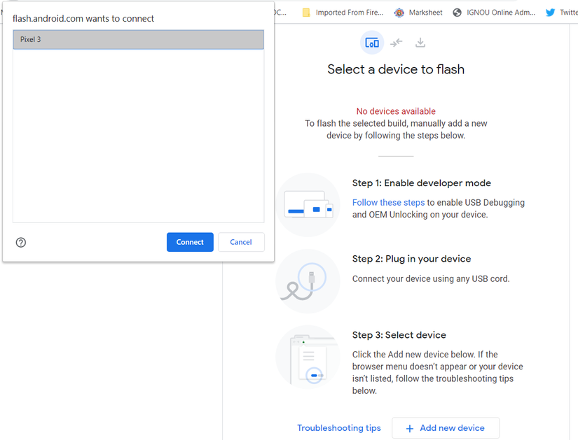
Task: Select Pixel 3 in the device list
Action: (x=138, y=39)
